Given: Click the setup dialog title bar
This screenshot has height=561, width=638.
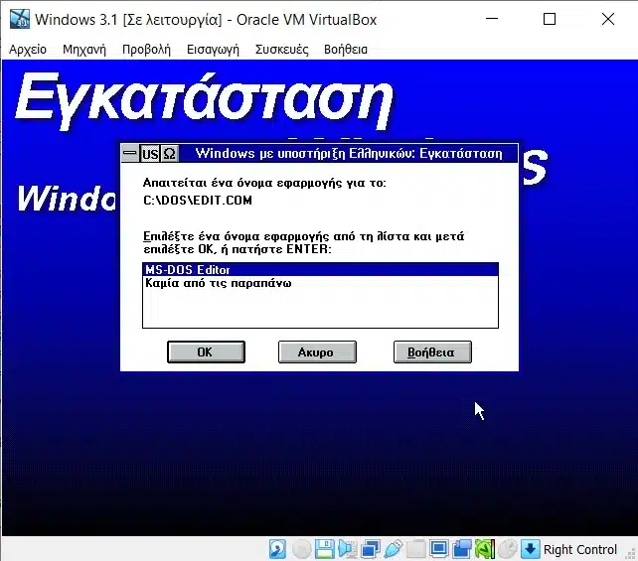Looking at the screenshot, I should (x=349, y=154).
